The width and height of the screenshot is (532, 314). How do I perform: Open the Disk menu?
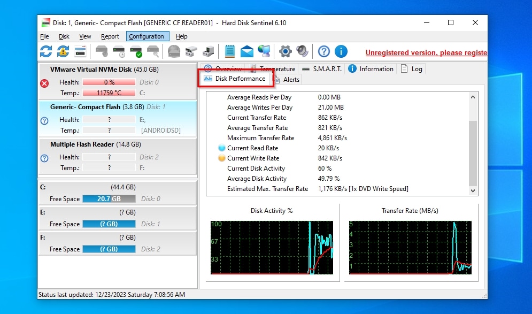(64, 36)
